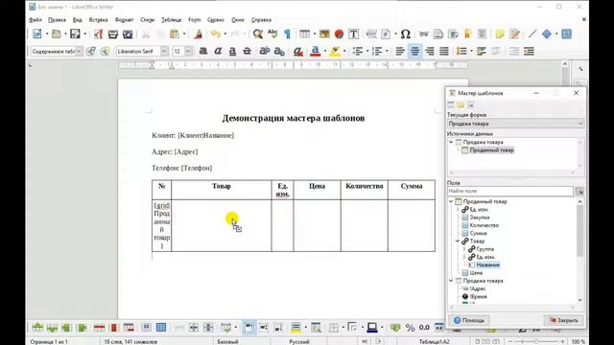Open the Справка menu
The image size is (614, 345).
click(261, 19)
